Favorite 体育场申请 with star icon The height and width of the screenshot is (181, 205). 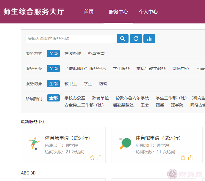coord(92,158)
